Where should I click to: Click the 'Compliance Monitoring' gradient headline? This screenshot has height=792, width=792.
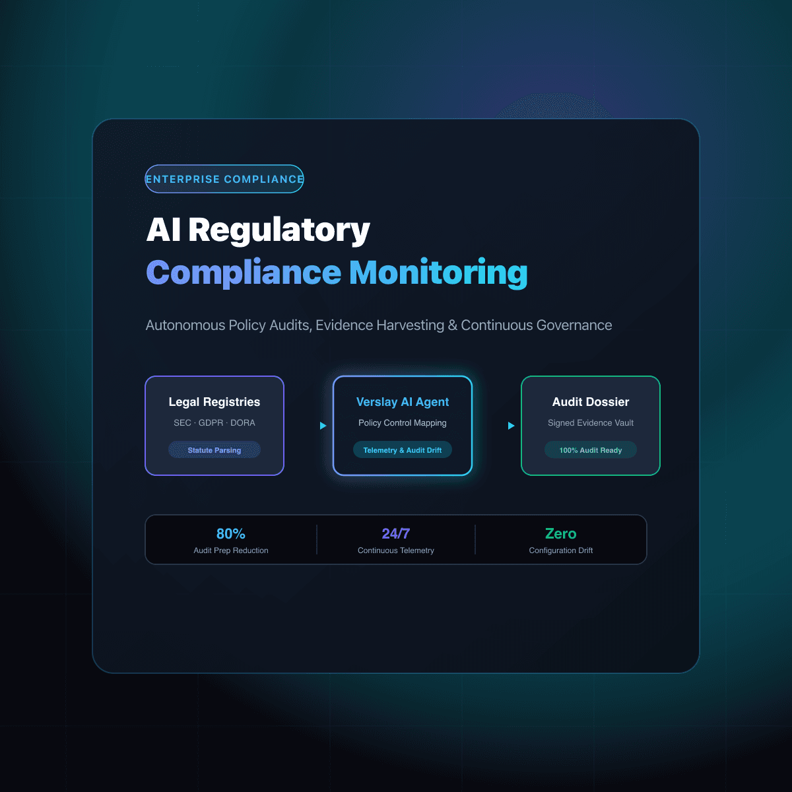[x=337, y=273]
